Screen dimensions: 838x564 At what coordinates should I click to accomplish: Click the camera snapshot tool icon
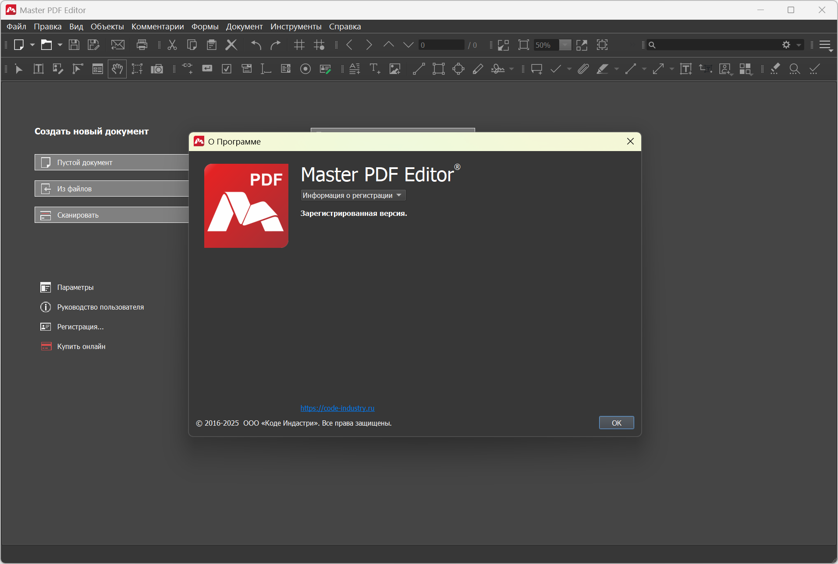[156, 69]
